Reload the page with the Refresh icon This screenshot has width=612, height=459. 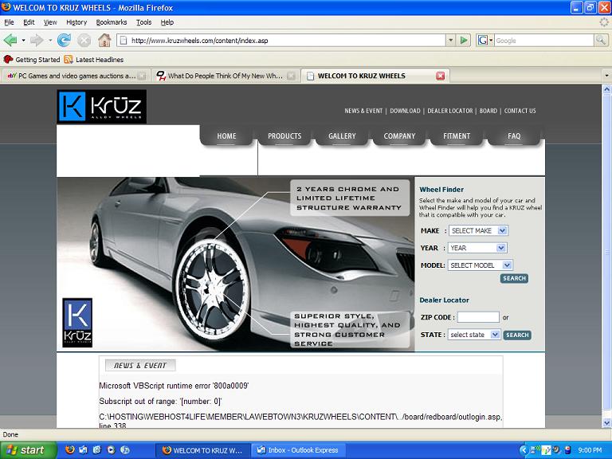tap(64, 40)
